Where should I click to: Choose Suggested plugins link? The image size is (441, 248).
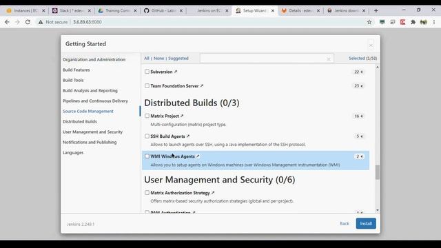(x=178, y=58)
